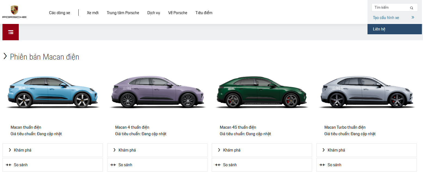
Task: Open the search magnifier icon
Action: [x=412, y=8]
